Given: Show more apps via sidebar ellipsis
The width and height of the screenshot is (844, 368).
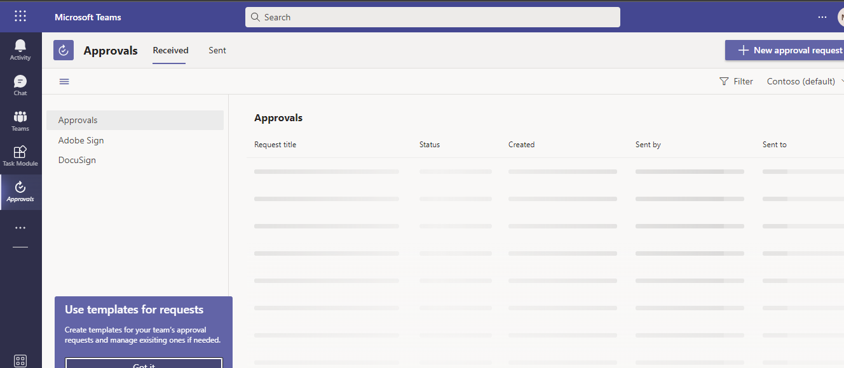Looking at the screenshot, I should click(x=20, y=228).
